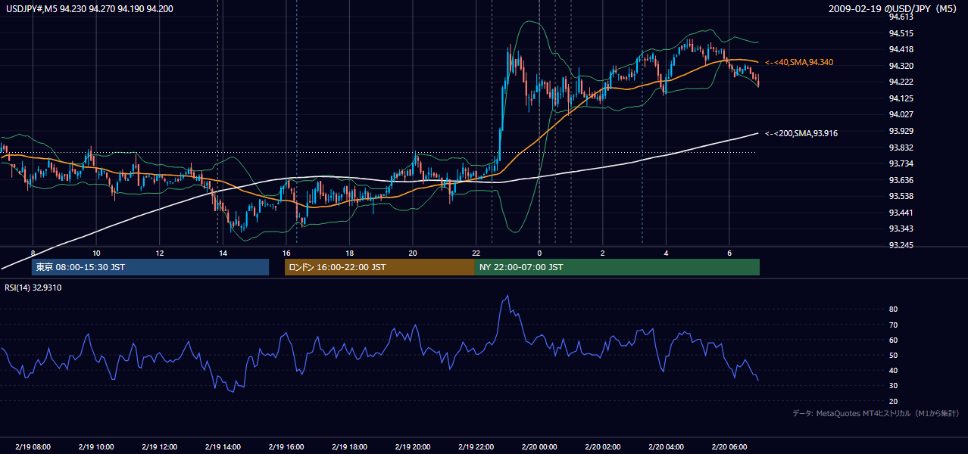968x454 pixels.
Task: Click RSI scale value 50
Action: [x=894, y=355]
